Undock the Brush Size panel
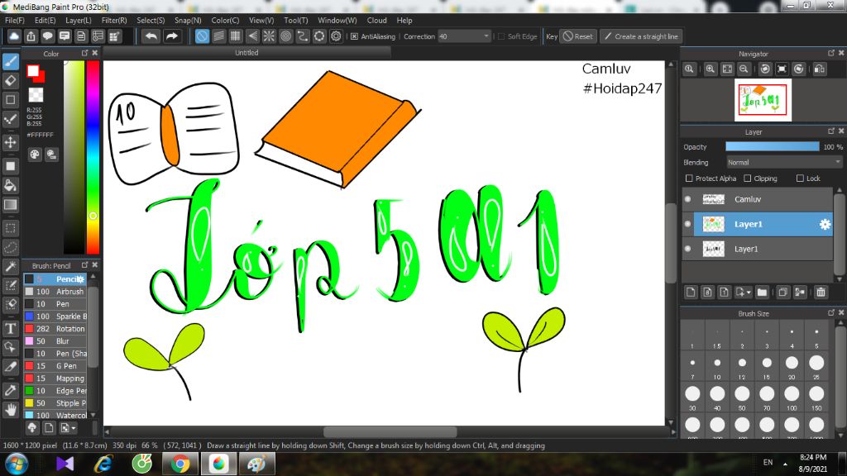 (x=831, y=312)
